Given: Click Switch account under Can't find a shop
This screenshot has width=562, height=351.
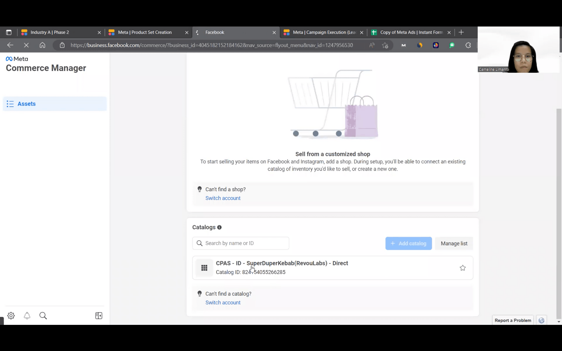Looking at the screenshot, I should click(223, 198).
